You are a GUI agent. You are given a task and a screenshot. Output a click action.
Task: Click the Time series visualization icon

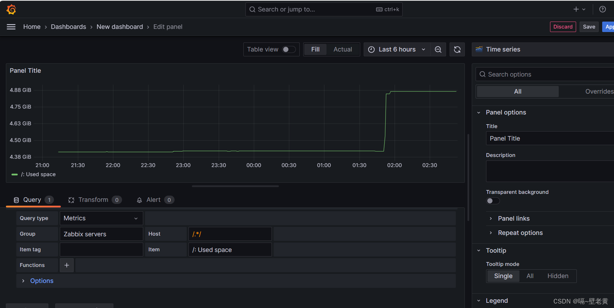coord(479,49)
